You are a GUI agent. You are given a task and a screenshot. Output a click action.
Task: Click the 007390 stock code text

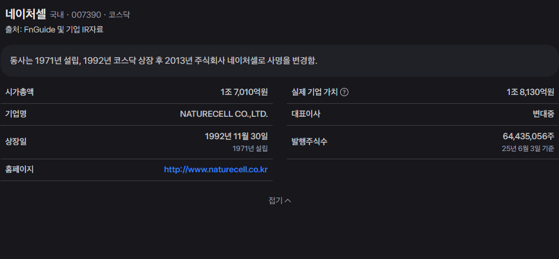[x=86, y=15]
